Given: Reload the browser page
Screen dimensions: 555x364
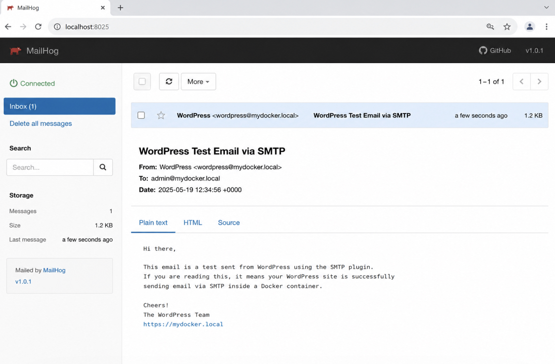Looking at the screenshot, I should pyautogui.click(x=38, y=27).
